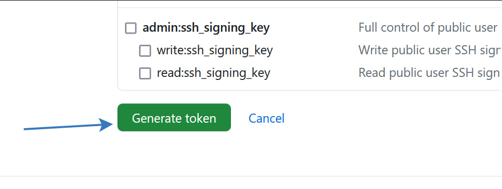The width and height of the screenshot is (502, 189).
Task: Click the green Generate token button
Action: click(174, 118)
